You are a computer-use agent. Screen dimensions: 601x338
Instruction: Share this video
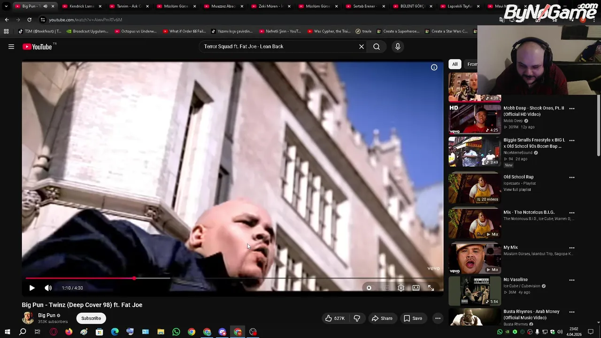(x=382, y=318)
